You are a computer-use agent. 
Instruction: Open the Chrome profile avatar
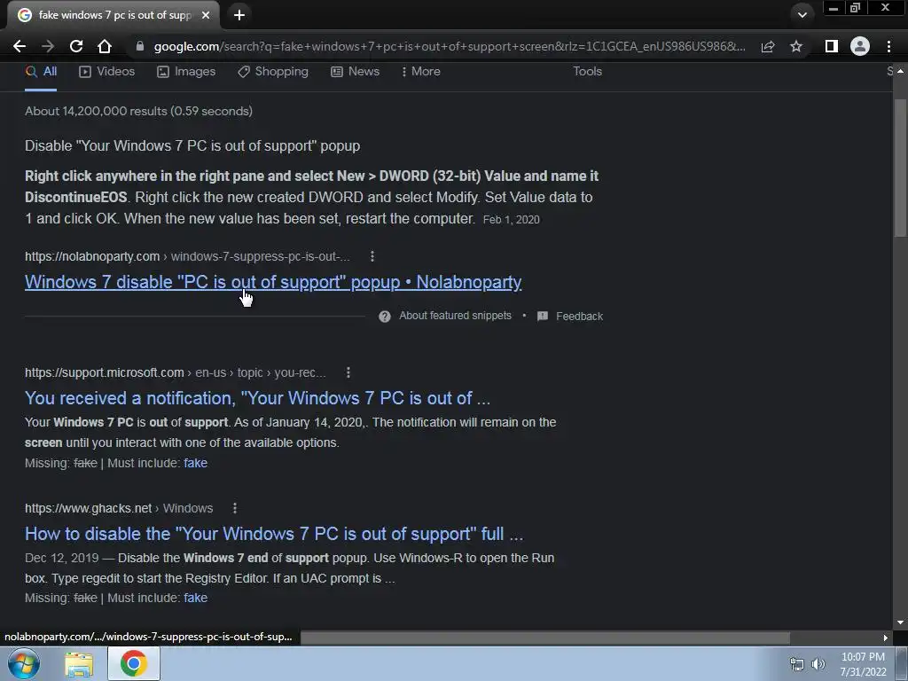click(x=860, y=46)
